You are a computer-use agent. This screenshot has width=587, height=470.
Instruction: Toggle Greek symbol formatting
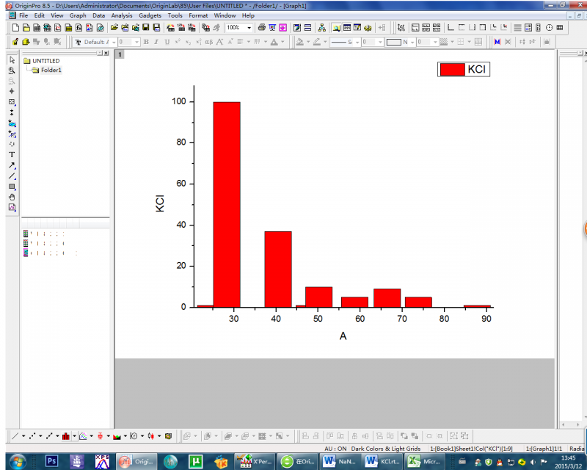(x=209, y=42)
